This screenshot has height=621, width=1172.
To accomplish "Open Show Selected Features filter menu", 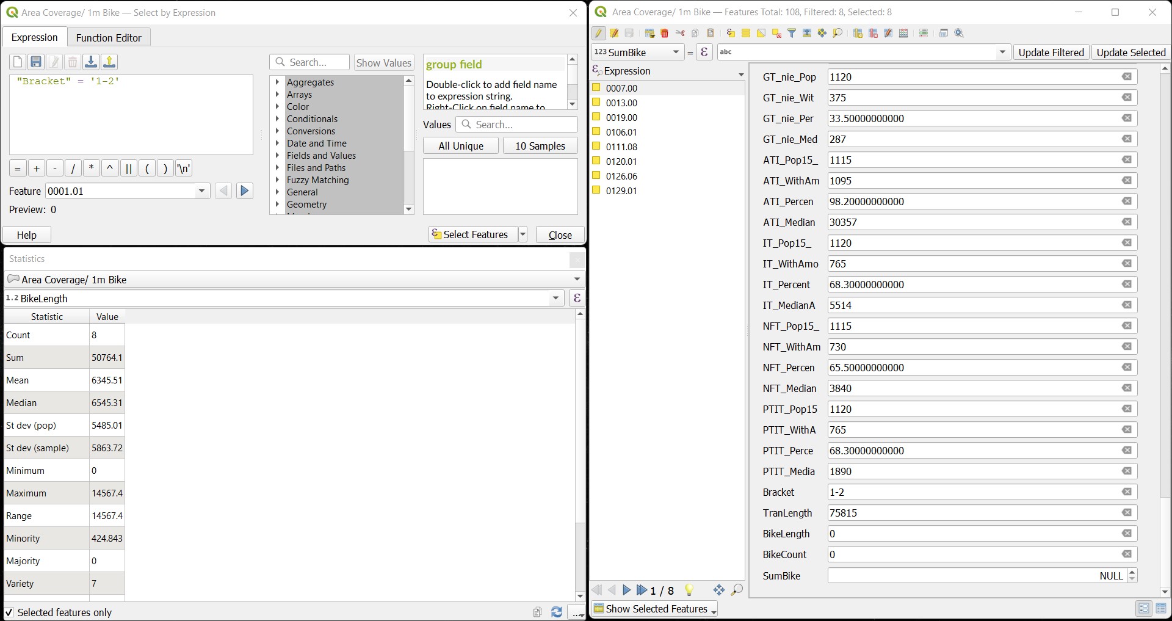I will [654, 609].
